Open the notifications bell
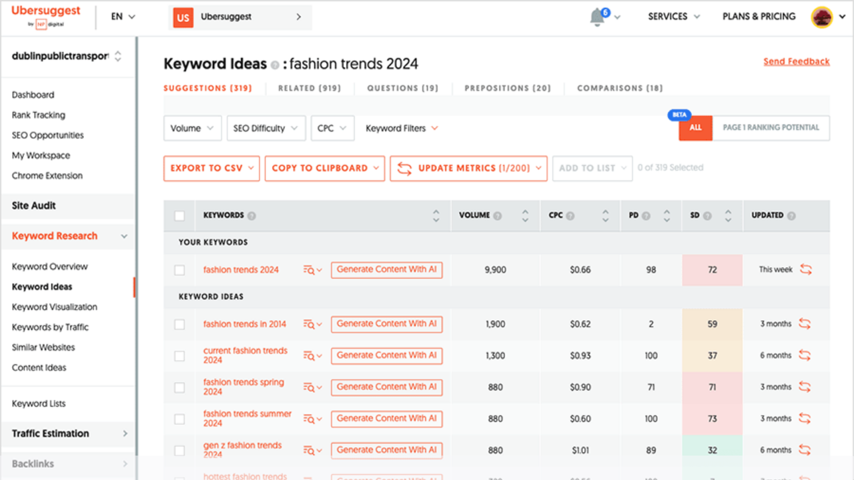Image resolution: width=854 pixels, height=480 pixels. click(597, 17)
